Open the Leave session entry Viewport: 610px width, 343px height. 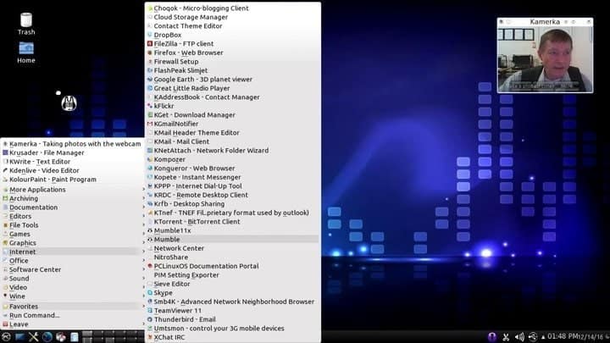(x=72, y=324)
